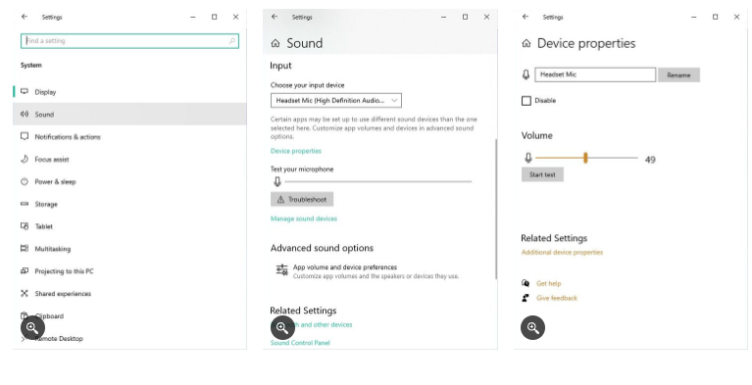Viewport: 752px width, 385px height.
Task: Click the Tablet icon in sidebar
Action: pyautogui.click(x=25, y=226)
